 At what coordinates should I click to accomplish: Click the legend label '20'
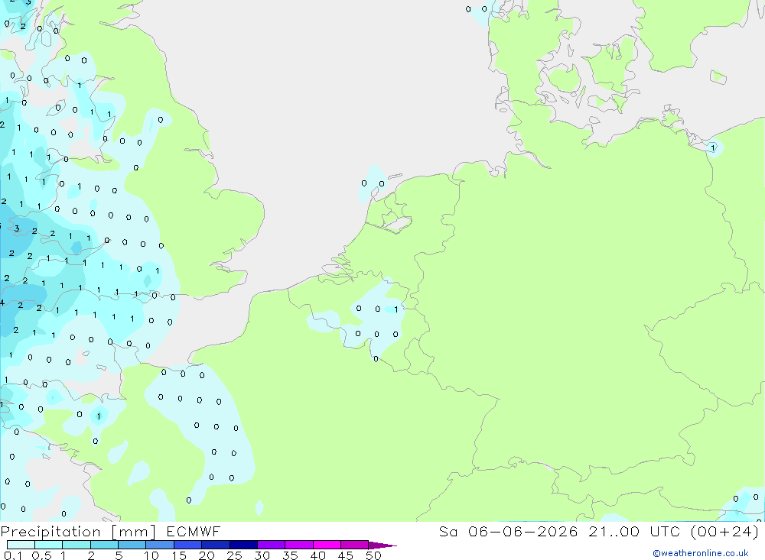[x=207, y=555]
